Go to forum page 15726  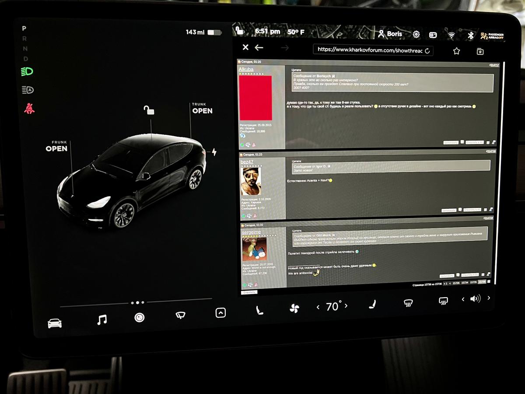[456, 283]
